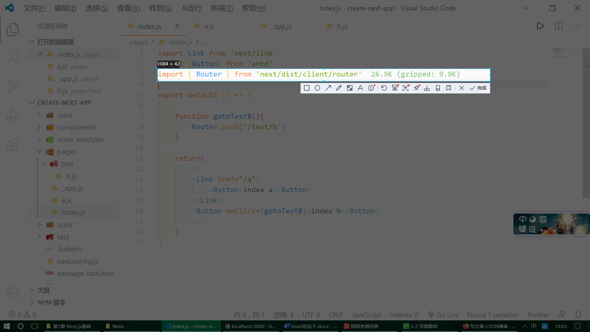
Task: Expand the NPM 脚本 section
Action: click(51, 302)
